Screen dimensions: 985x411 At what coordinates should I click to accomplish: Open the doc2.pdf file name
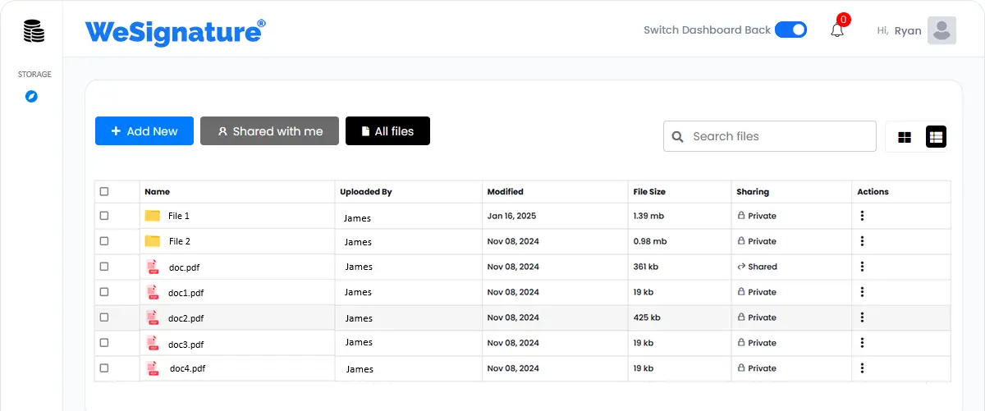pos(186,318)
